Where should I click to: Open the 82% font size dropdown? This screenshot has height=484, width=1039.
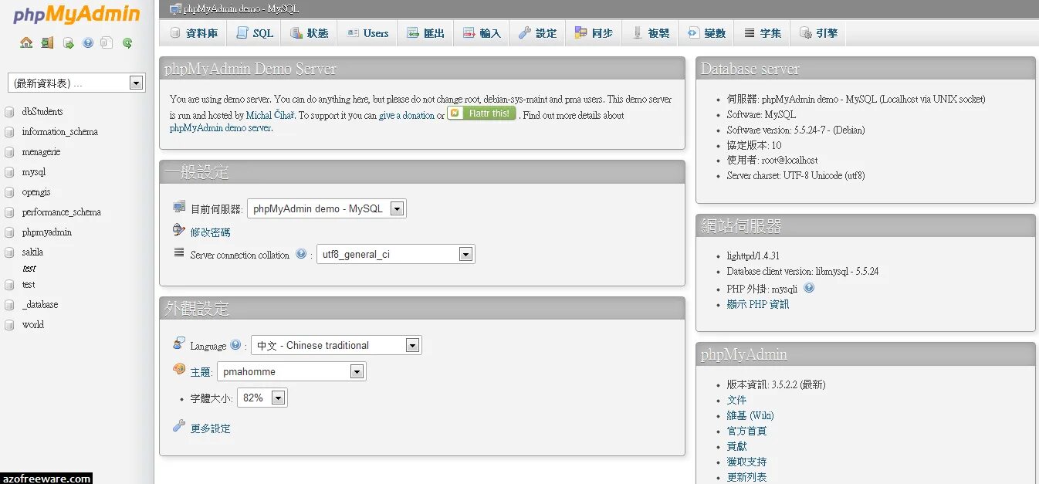262,398
